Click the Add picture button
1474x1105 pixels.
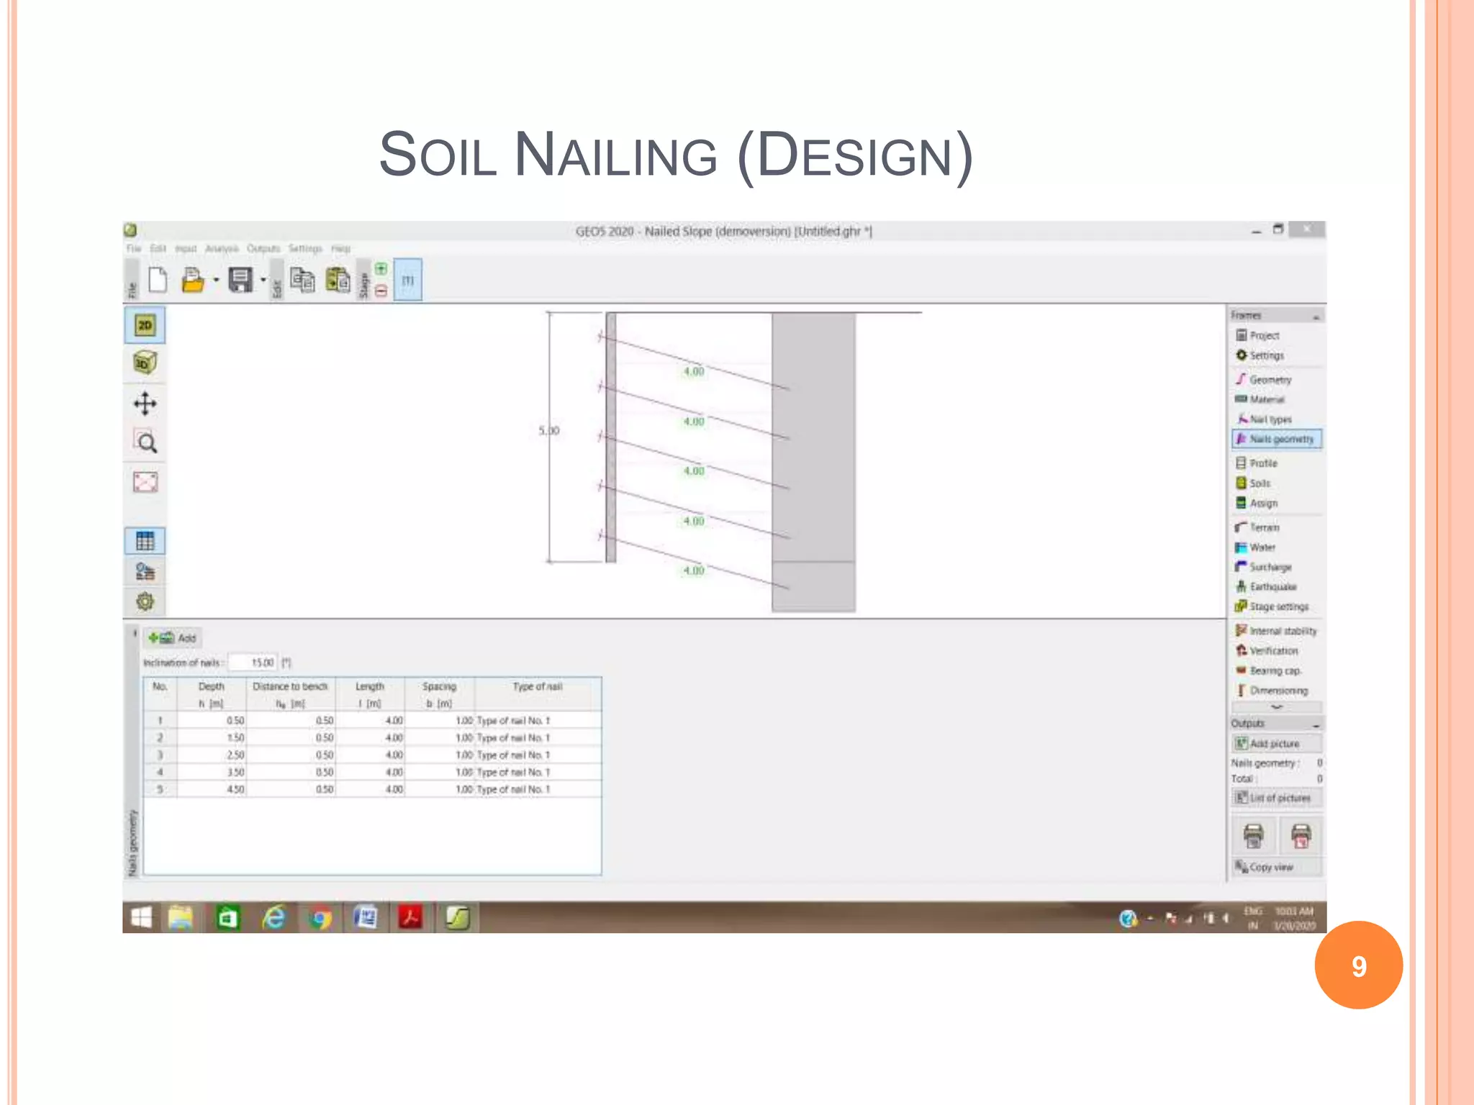click(1277, 743)
